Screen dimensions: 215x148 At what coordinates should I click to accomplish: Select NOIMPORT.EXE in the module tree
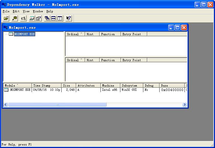point(25,34)
